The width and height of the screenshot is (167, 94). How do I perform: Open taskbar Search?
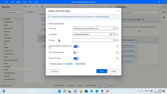coord(65,91)
